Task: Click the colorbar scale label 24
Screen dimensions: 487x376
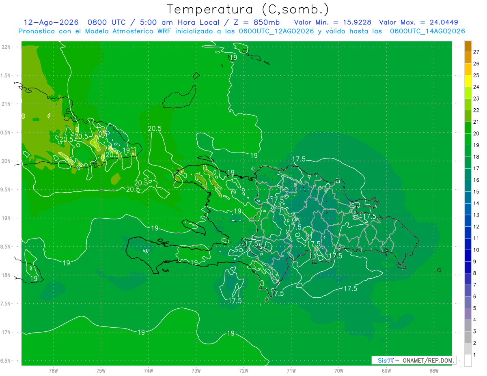Action: pyautogui.click(x=476, y=87)
